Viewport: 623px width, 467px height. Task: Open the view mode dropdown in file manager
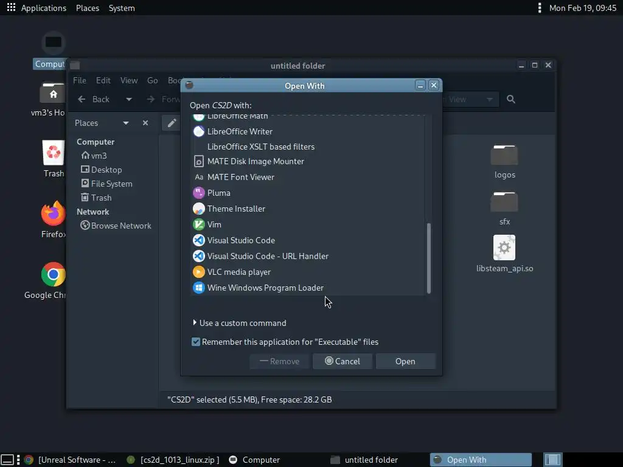click(x=490, y=99)
